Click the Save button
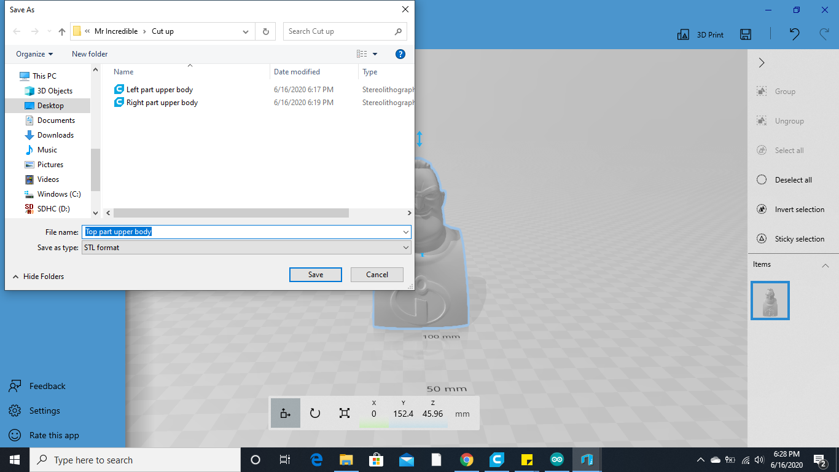 [315, 274]
